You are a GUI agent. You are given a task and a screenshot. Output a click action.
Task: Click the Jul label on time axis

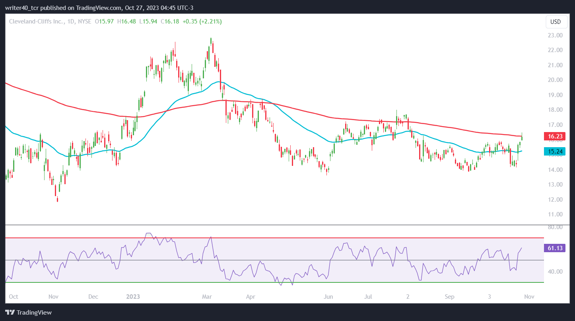pos(368,297)
